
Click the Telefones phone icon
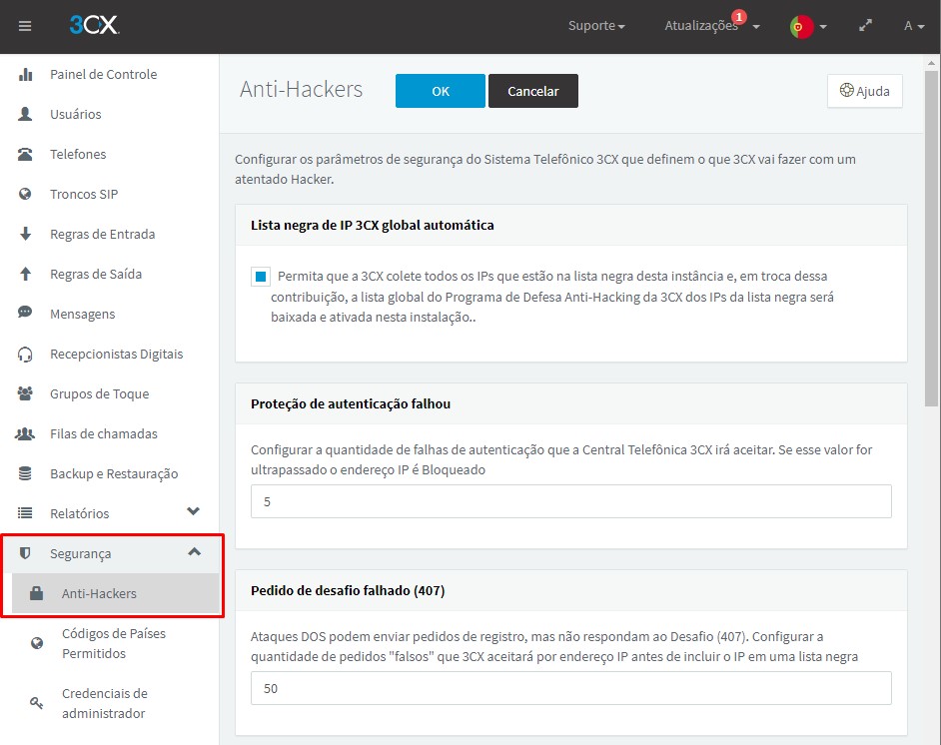[25, 154]
